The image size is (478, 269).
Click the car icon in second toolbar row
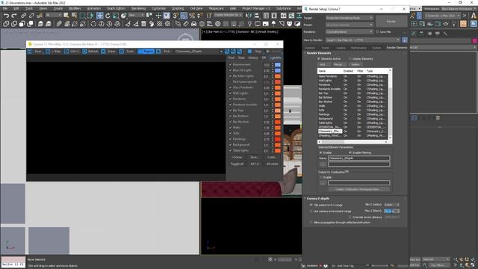point(193,23)
